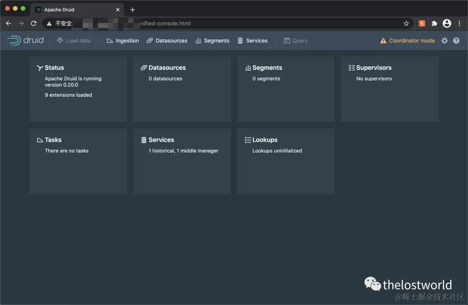Click the Status card icon
The height and width of the screenshot is (305, 468).
click(40, 68)
